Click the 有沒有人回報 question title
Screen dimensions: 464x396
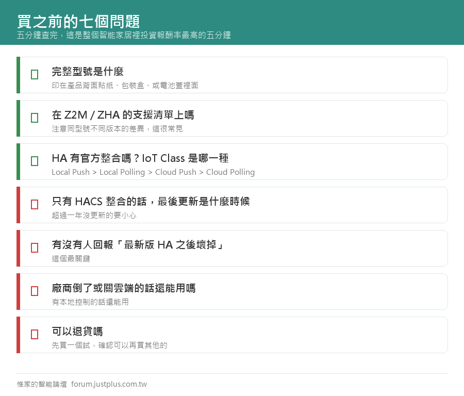pyautogui.click(x=138, y=245)
